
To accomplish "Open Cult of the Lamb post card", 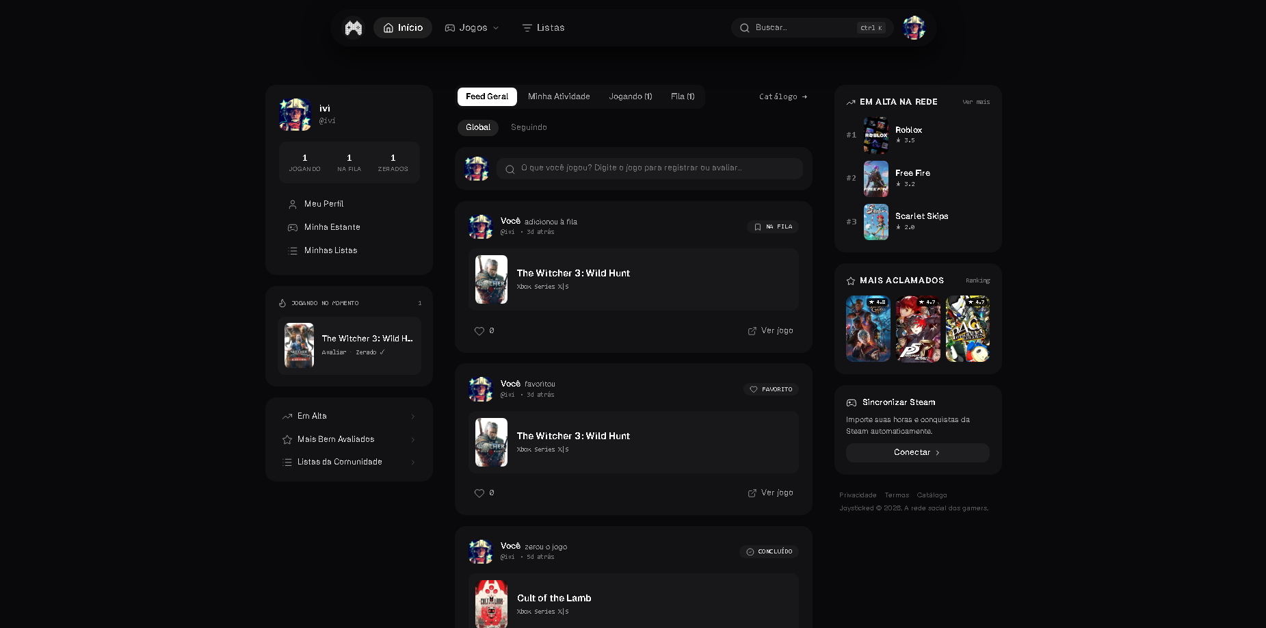I will click(633, 601).
